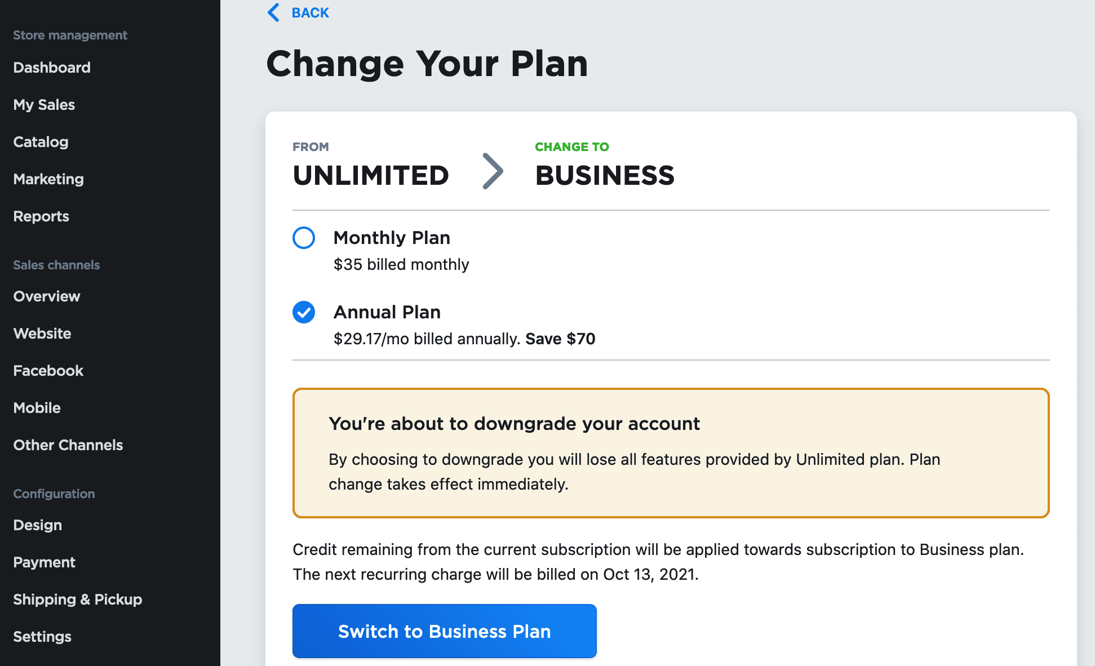
Task: Open the Marketing section
Action: [48, 179]
